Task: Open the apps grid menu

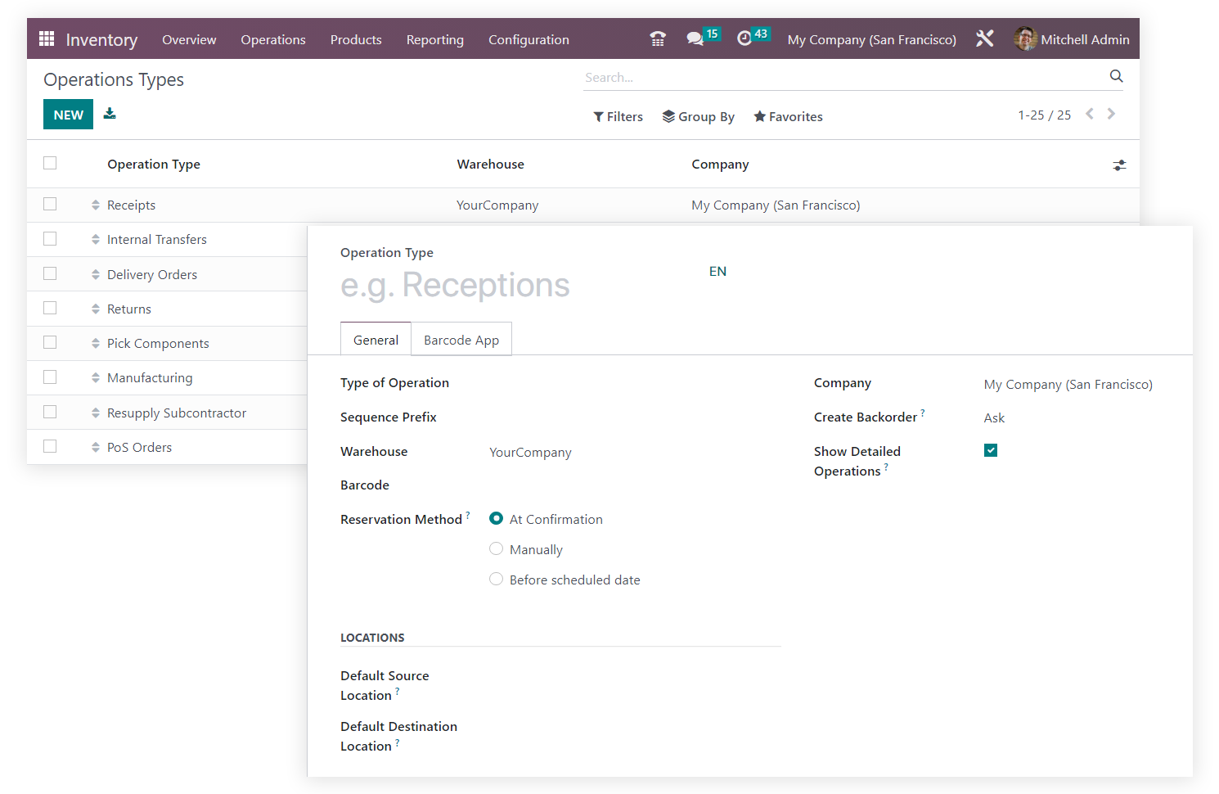Action: click(x=47, y=38)
